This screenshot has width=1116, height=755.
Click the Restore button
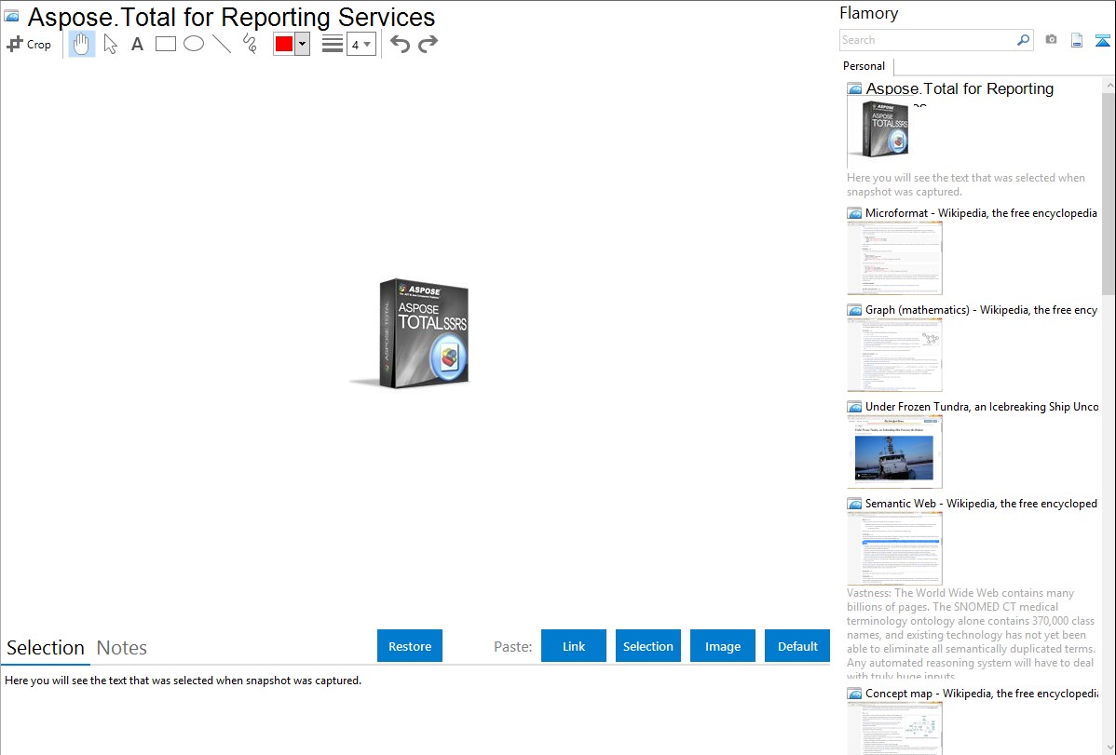point(410,645)
